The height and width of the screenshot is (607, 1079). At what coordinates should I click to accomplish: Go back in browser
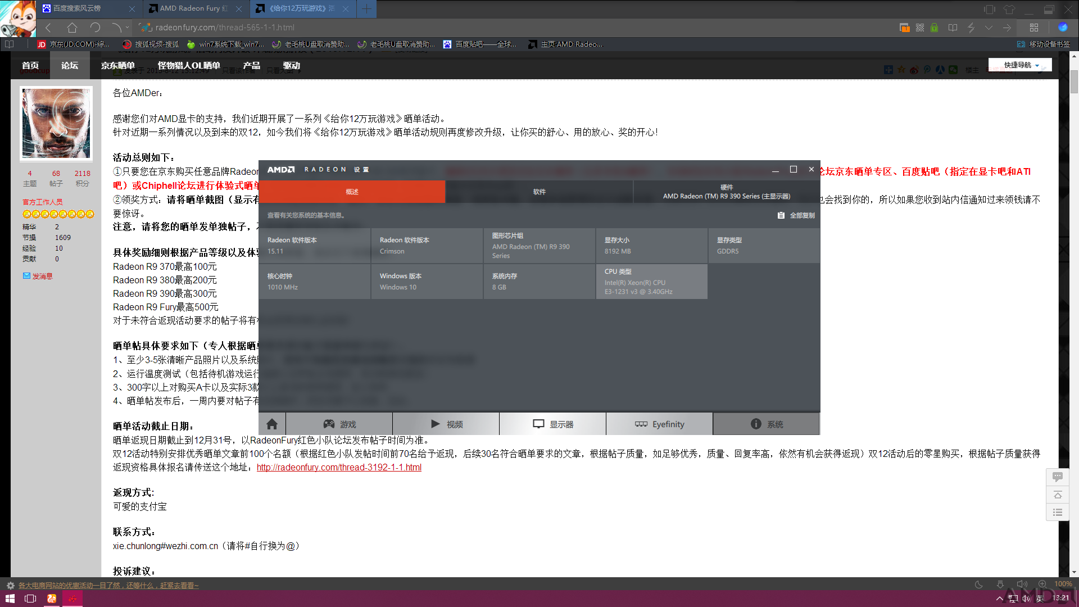(48, 27)
